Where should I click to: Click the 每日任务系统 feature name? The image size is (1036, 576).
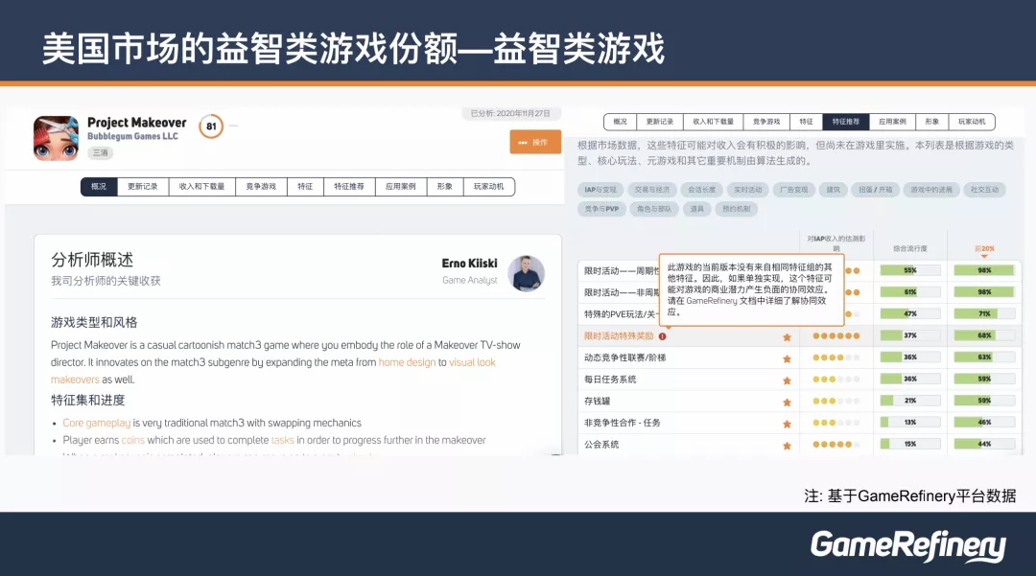point(610,380)
